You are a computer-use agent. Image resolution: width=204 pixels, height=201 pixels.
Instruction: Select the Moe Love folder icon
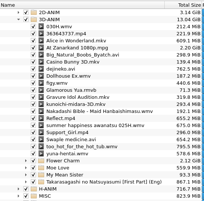(x=41, y=168)
